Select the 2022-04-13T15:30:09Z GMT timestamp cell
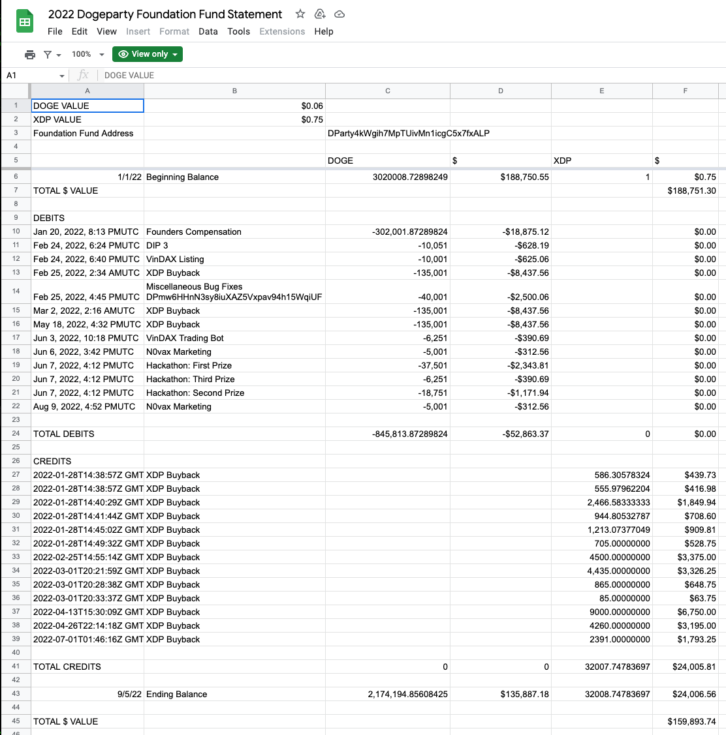The image size is (726, 735). pos(87,612)
